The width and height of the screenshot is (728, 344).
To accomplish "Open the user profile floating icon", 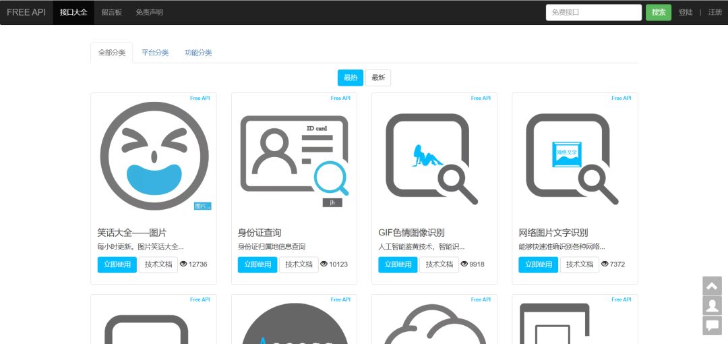I will 712,306.
